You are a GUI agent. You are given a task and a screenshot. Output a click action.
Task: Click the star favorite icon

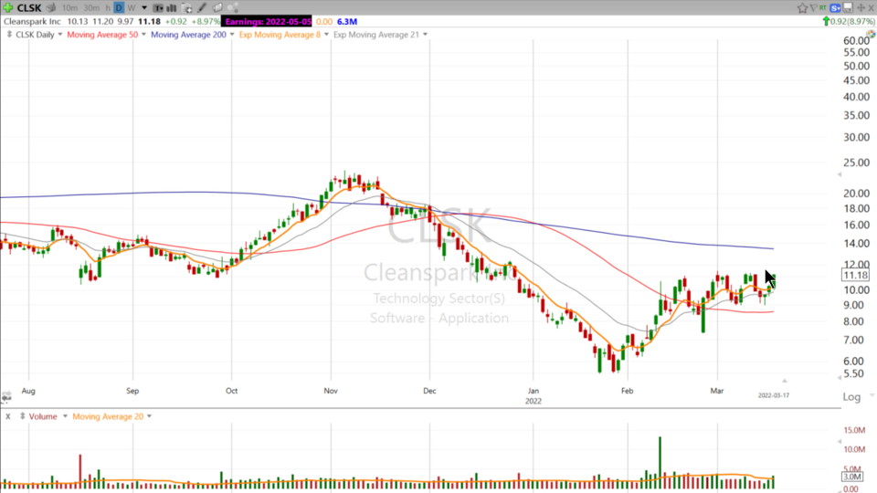[803, 7]
